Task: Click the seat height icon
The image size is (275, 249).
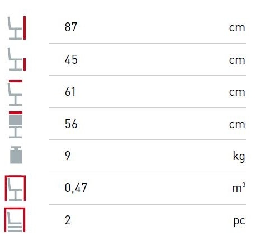Action: (16, 59)
